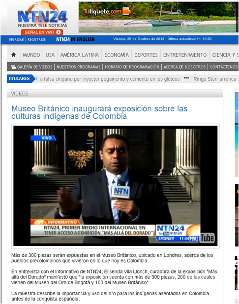Open Acerca de Nosotros submenu item
Screen dimensions: 239x304
(x=184, y=67)
